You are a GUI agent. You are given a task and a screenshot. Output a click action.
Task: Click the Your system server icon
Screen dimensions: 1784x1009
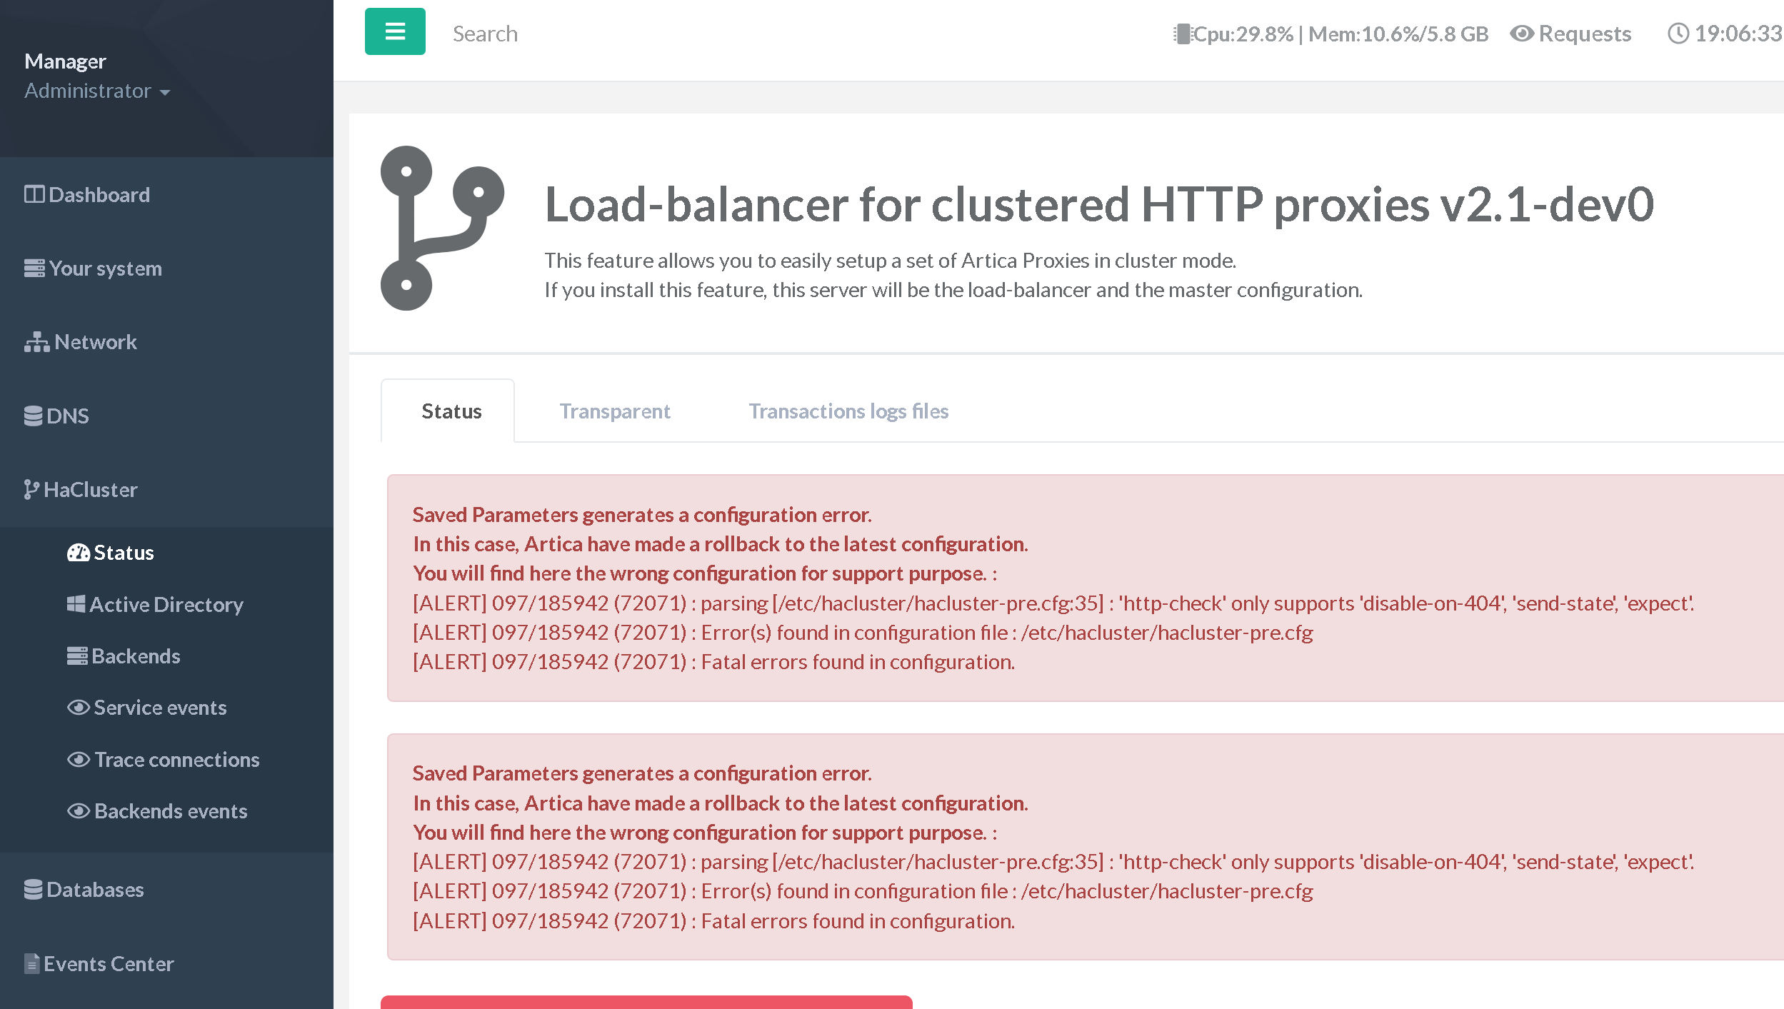(x=34, y=268)
